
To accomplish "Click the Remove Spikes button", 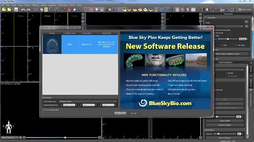I will (225, 125).
